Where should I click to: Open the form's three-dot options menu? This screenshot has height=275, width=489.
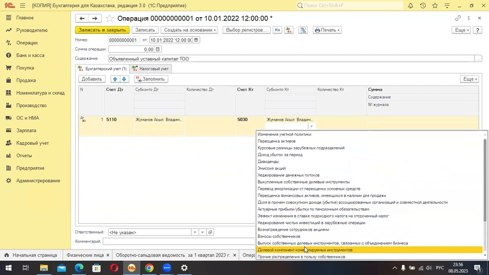pos(469,18)
